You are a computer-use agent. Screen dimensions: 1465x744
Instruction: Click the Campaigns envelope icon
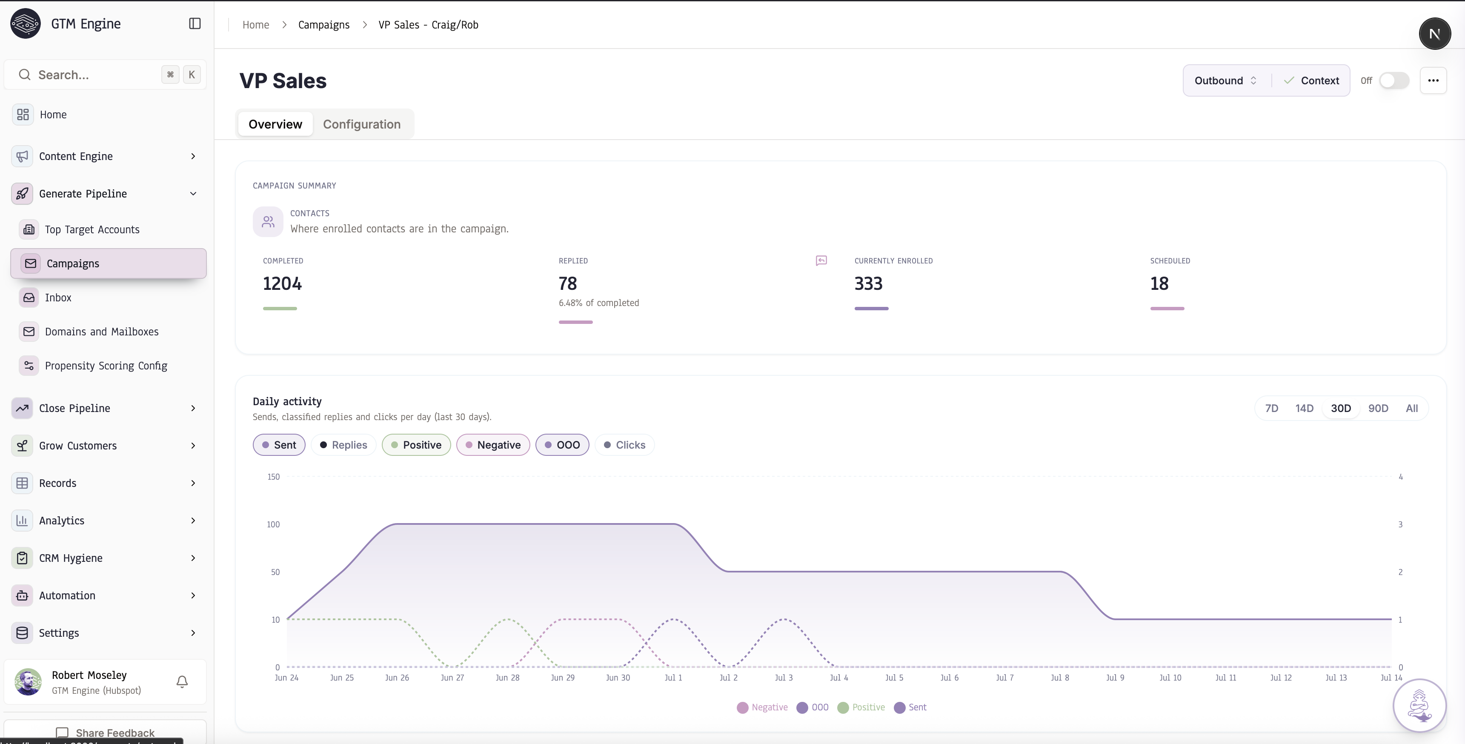tap(31, 263)
